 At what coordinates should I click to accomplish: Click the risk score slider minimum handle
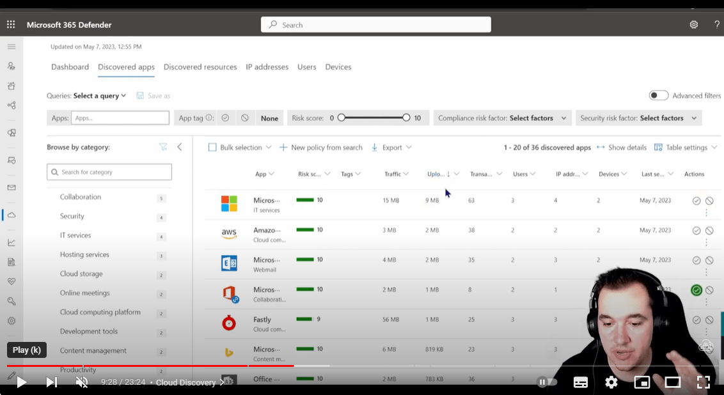(342, 118)
